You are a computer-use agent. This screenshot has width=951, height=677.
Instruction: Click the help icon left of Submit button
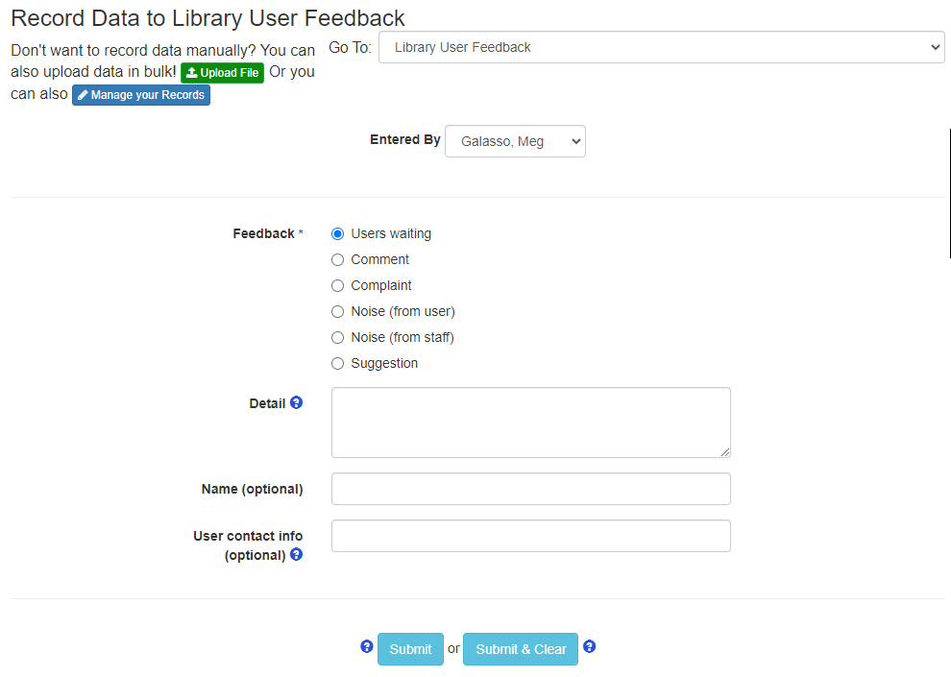click(x=367, y=647)
